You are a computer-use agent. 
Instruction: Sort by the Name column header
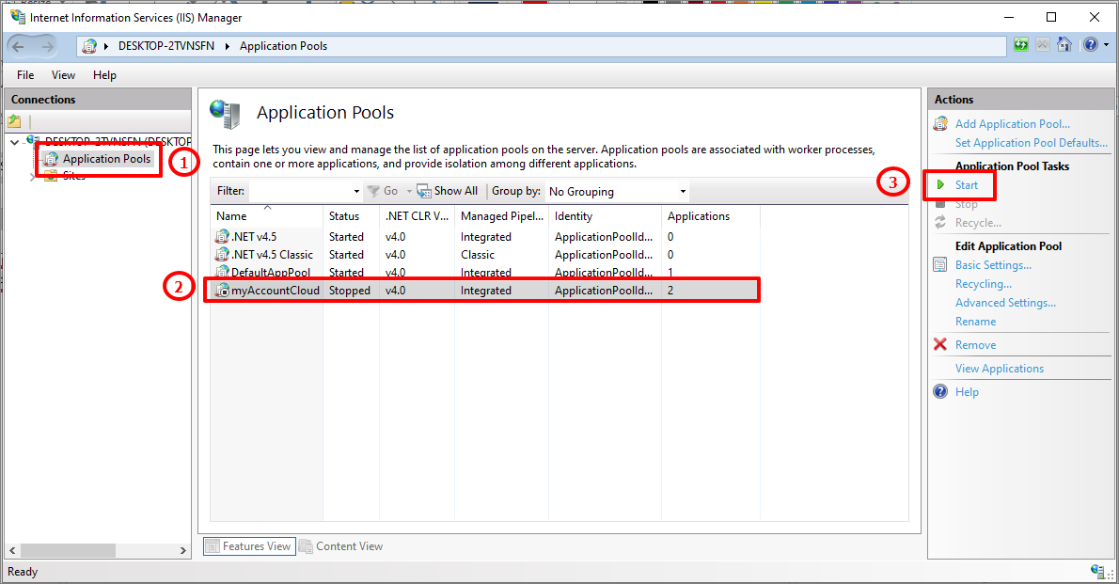coord(266,216)
